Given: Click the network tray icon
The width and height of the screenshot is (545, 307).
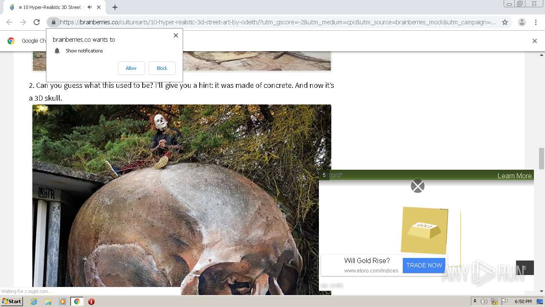Looking at the screenshot, I should click(x=494, y=301).
